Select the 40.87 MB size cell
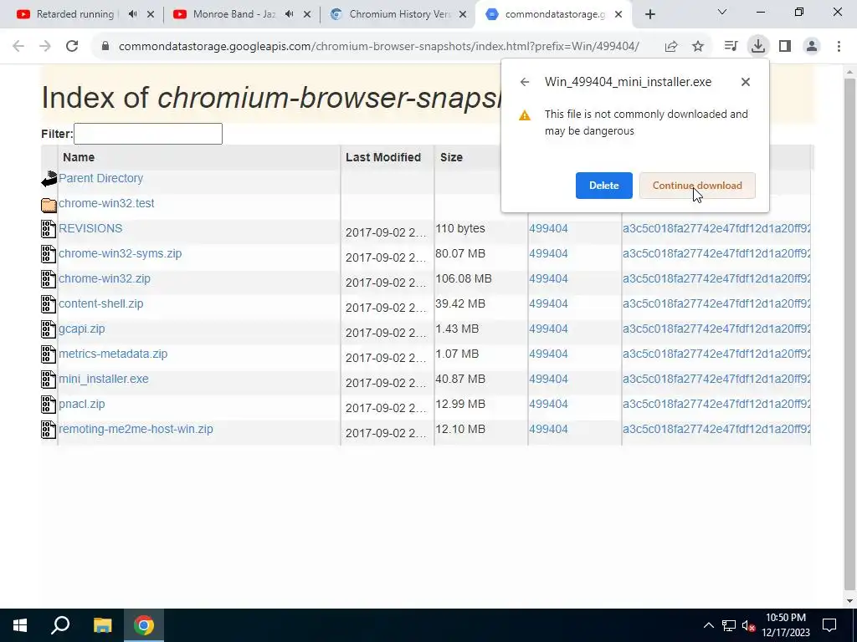857x642 pixels. click(460, 380)
